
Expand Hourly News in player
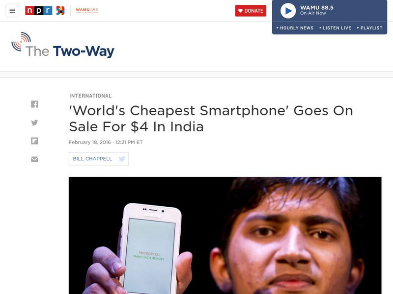coord(295,28)
